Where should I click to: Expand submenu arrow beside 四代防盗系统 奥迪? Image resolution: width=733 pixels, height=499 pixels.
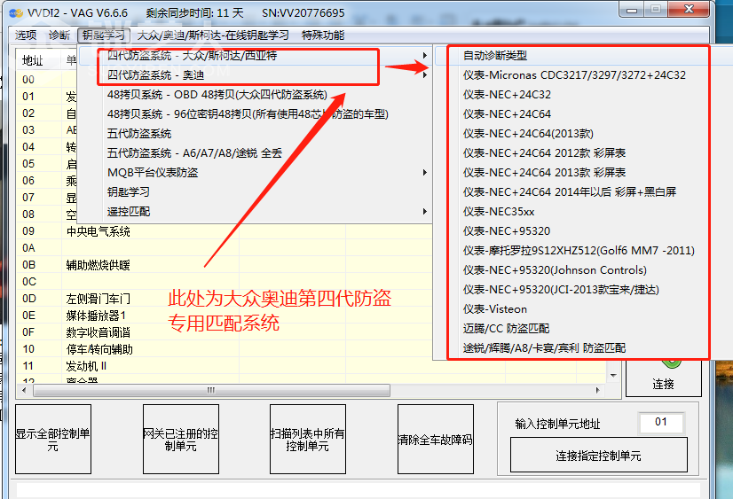[424, 75]
